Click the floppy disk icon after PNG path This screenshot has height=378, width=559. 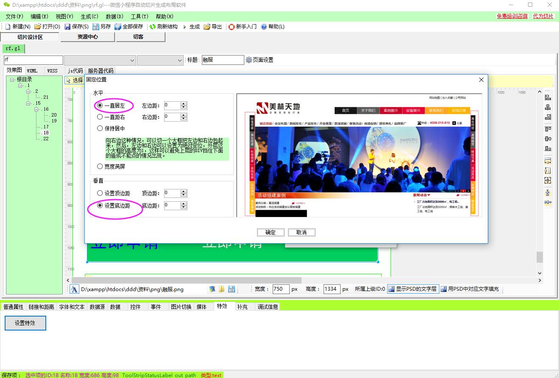[232, 289]
